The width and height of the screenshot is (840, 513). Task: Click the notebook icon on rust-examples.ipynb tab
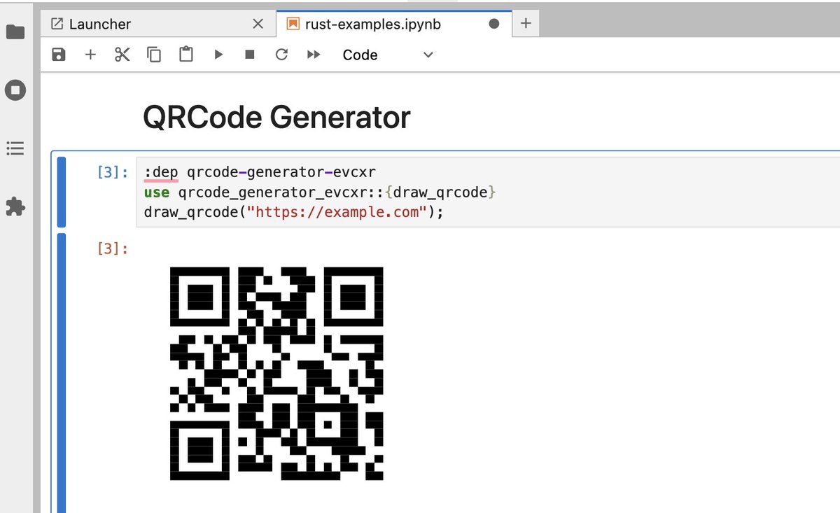point(293,24)
